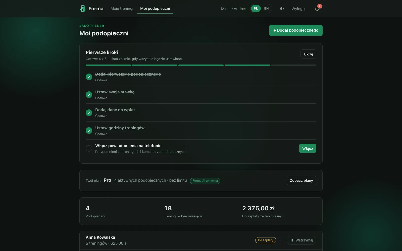Click the 2 375,00 zł amount

(259, 208)
